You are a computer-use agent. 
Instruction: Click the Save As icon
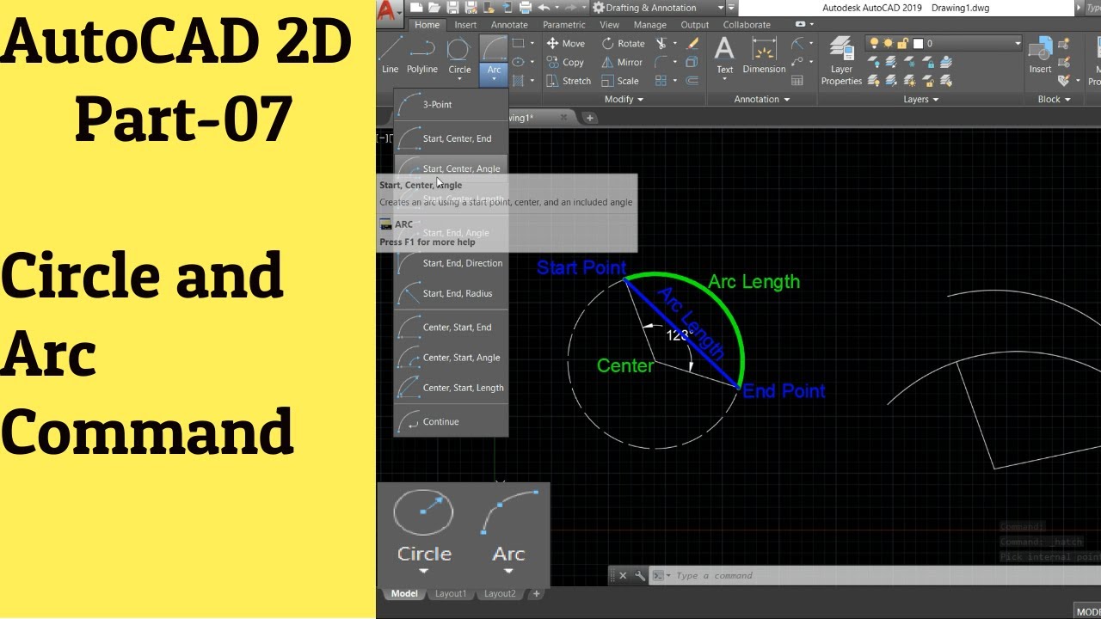[471, 7]
